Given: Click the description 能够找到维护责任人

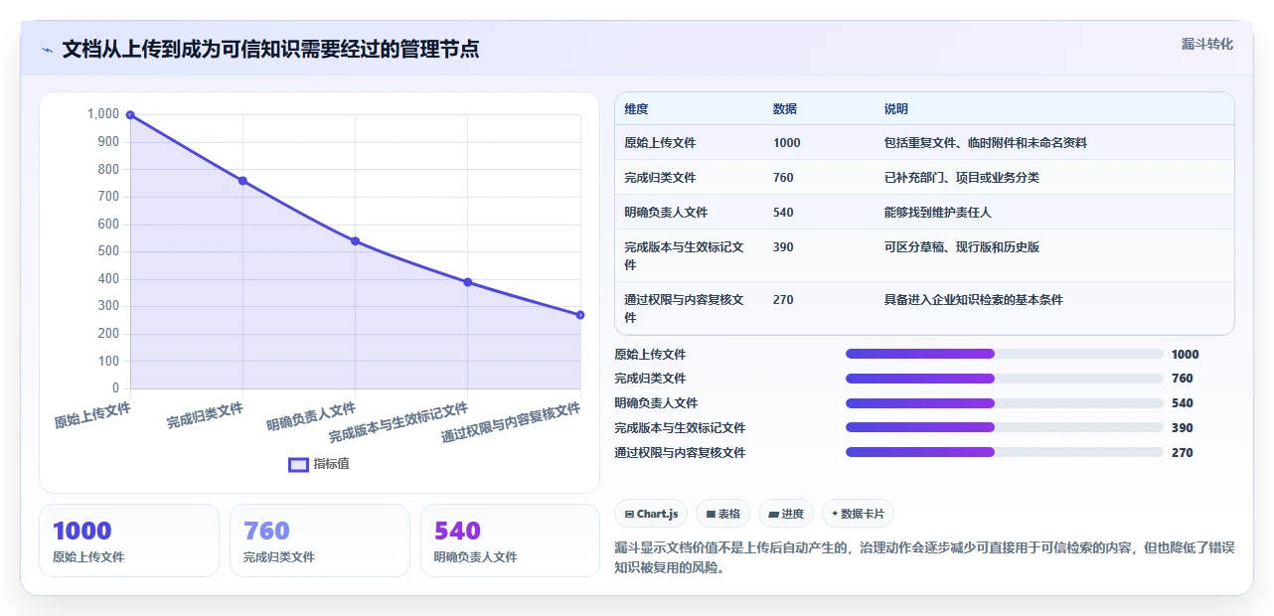Looking at the screenshot, I should [x=938, y=213].
